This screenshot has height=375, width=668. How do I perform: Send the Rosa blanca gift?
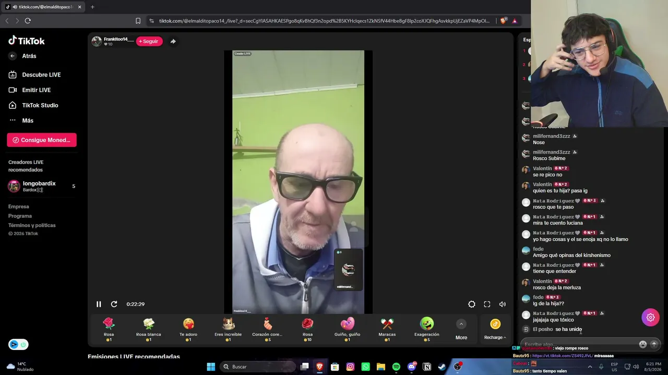tap(149, 330)
